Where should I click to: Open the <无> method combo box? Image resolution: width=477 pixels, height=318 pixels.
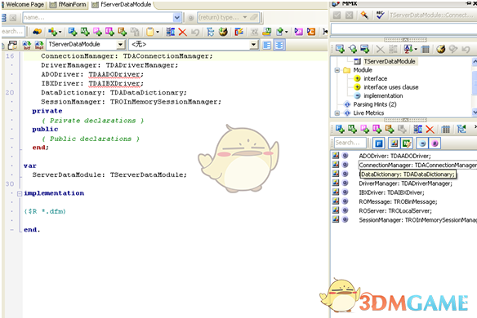click(194, 45)
